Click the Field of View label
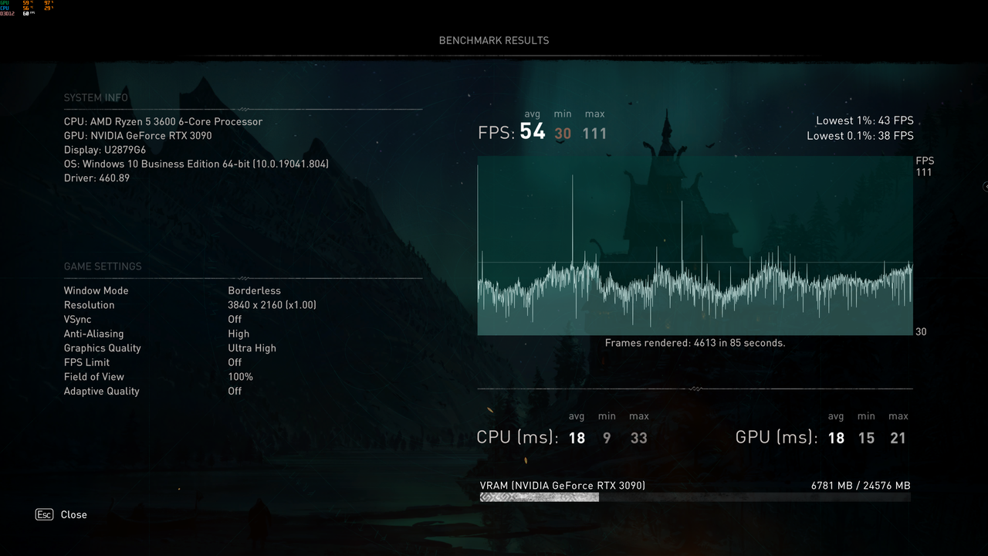Viewport: 988px width, 556px height. tap(94, 377)
